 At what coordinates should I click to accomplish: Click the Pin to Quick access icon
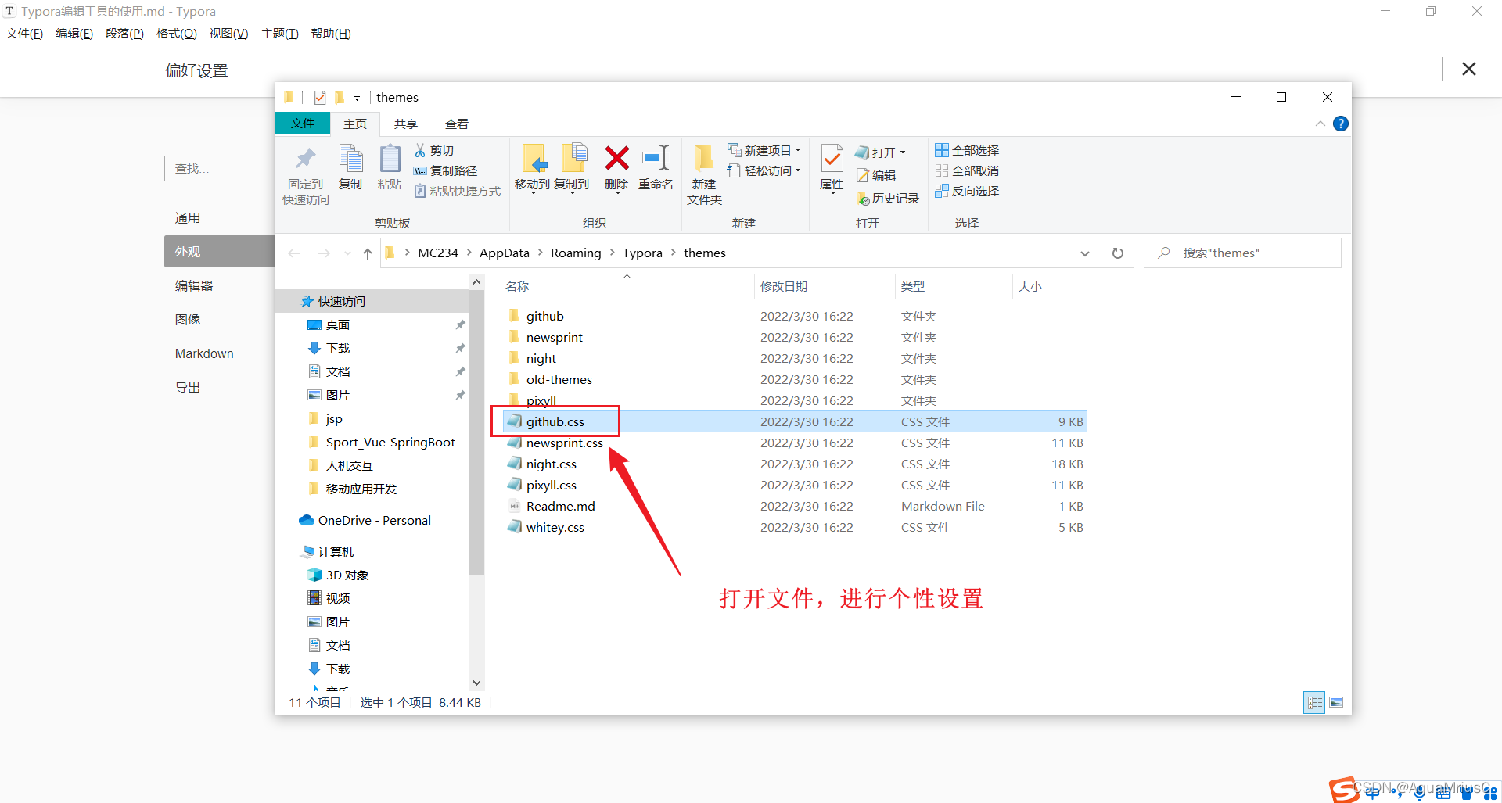pos(305,160)
